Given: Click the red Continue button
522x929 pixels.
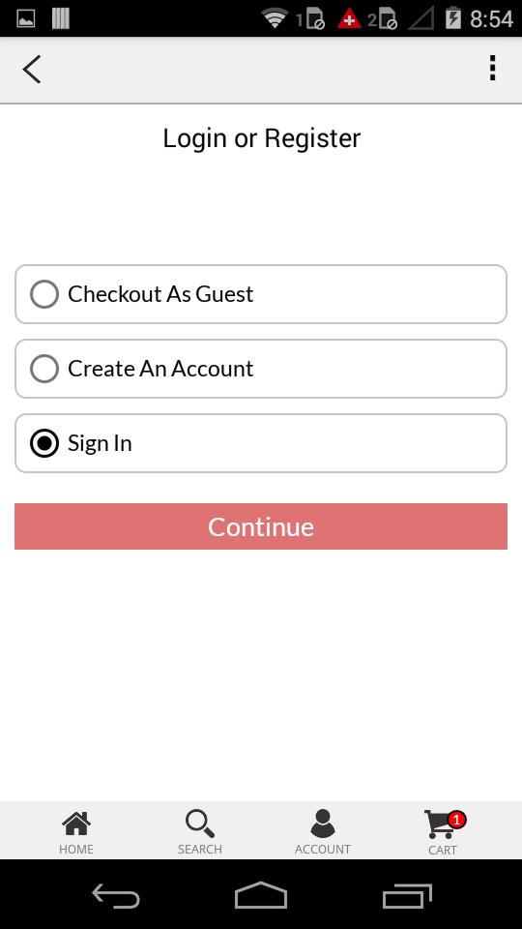Looking at the screenshot, I should 261,526.
